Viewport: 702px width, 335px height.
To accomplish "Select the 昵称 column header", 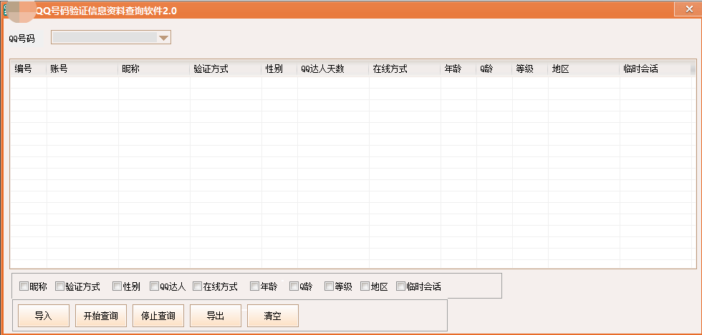I will click(154, 69).
